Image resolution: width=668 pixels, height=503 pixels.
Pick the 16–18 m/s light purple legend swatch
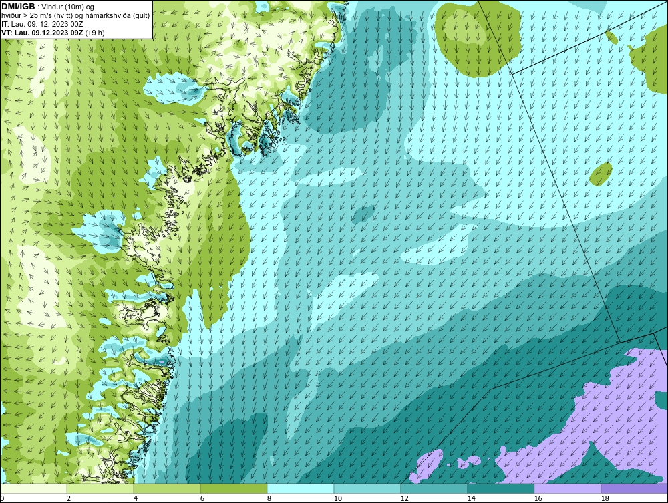click(567, 488)
